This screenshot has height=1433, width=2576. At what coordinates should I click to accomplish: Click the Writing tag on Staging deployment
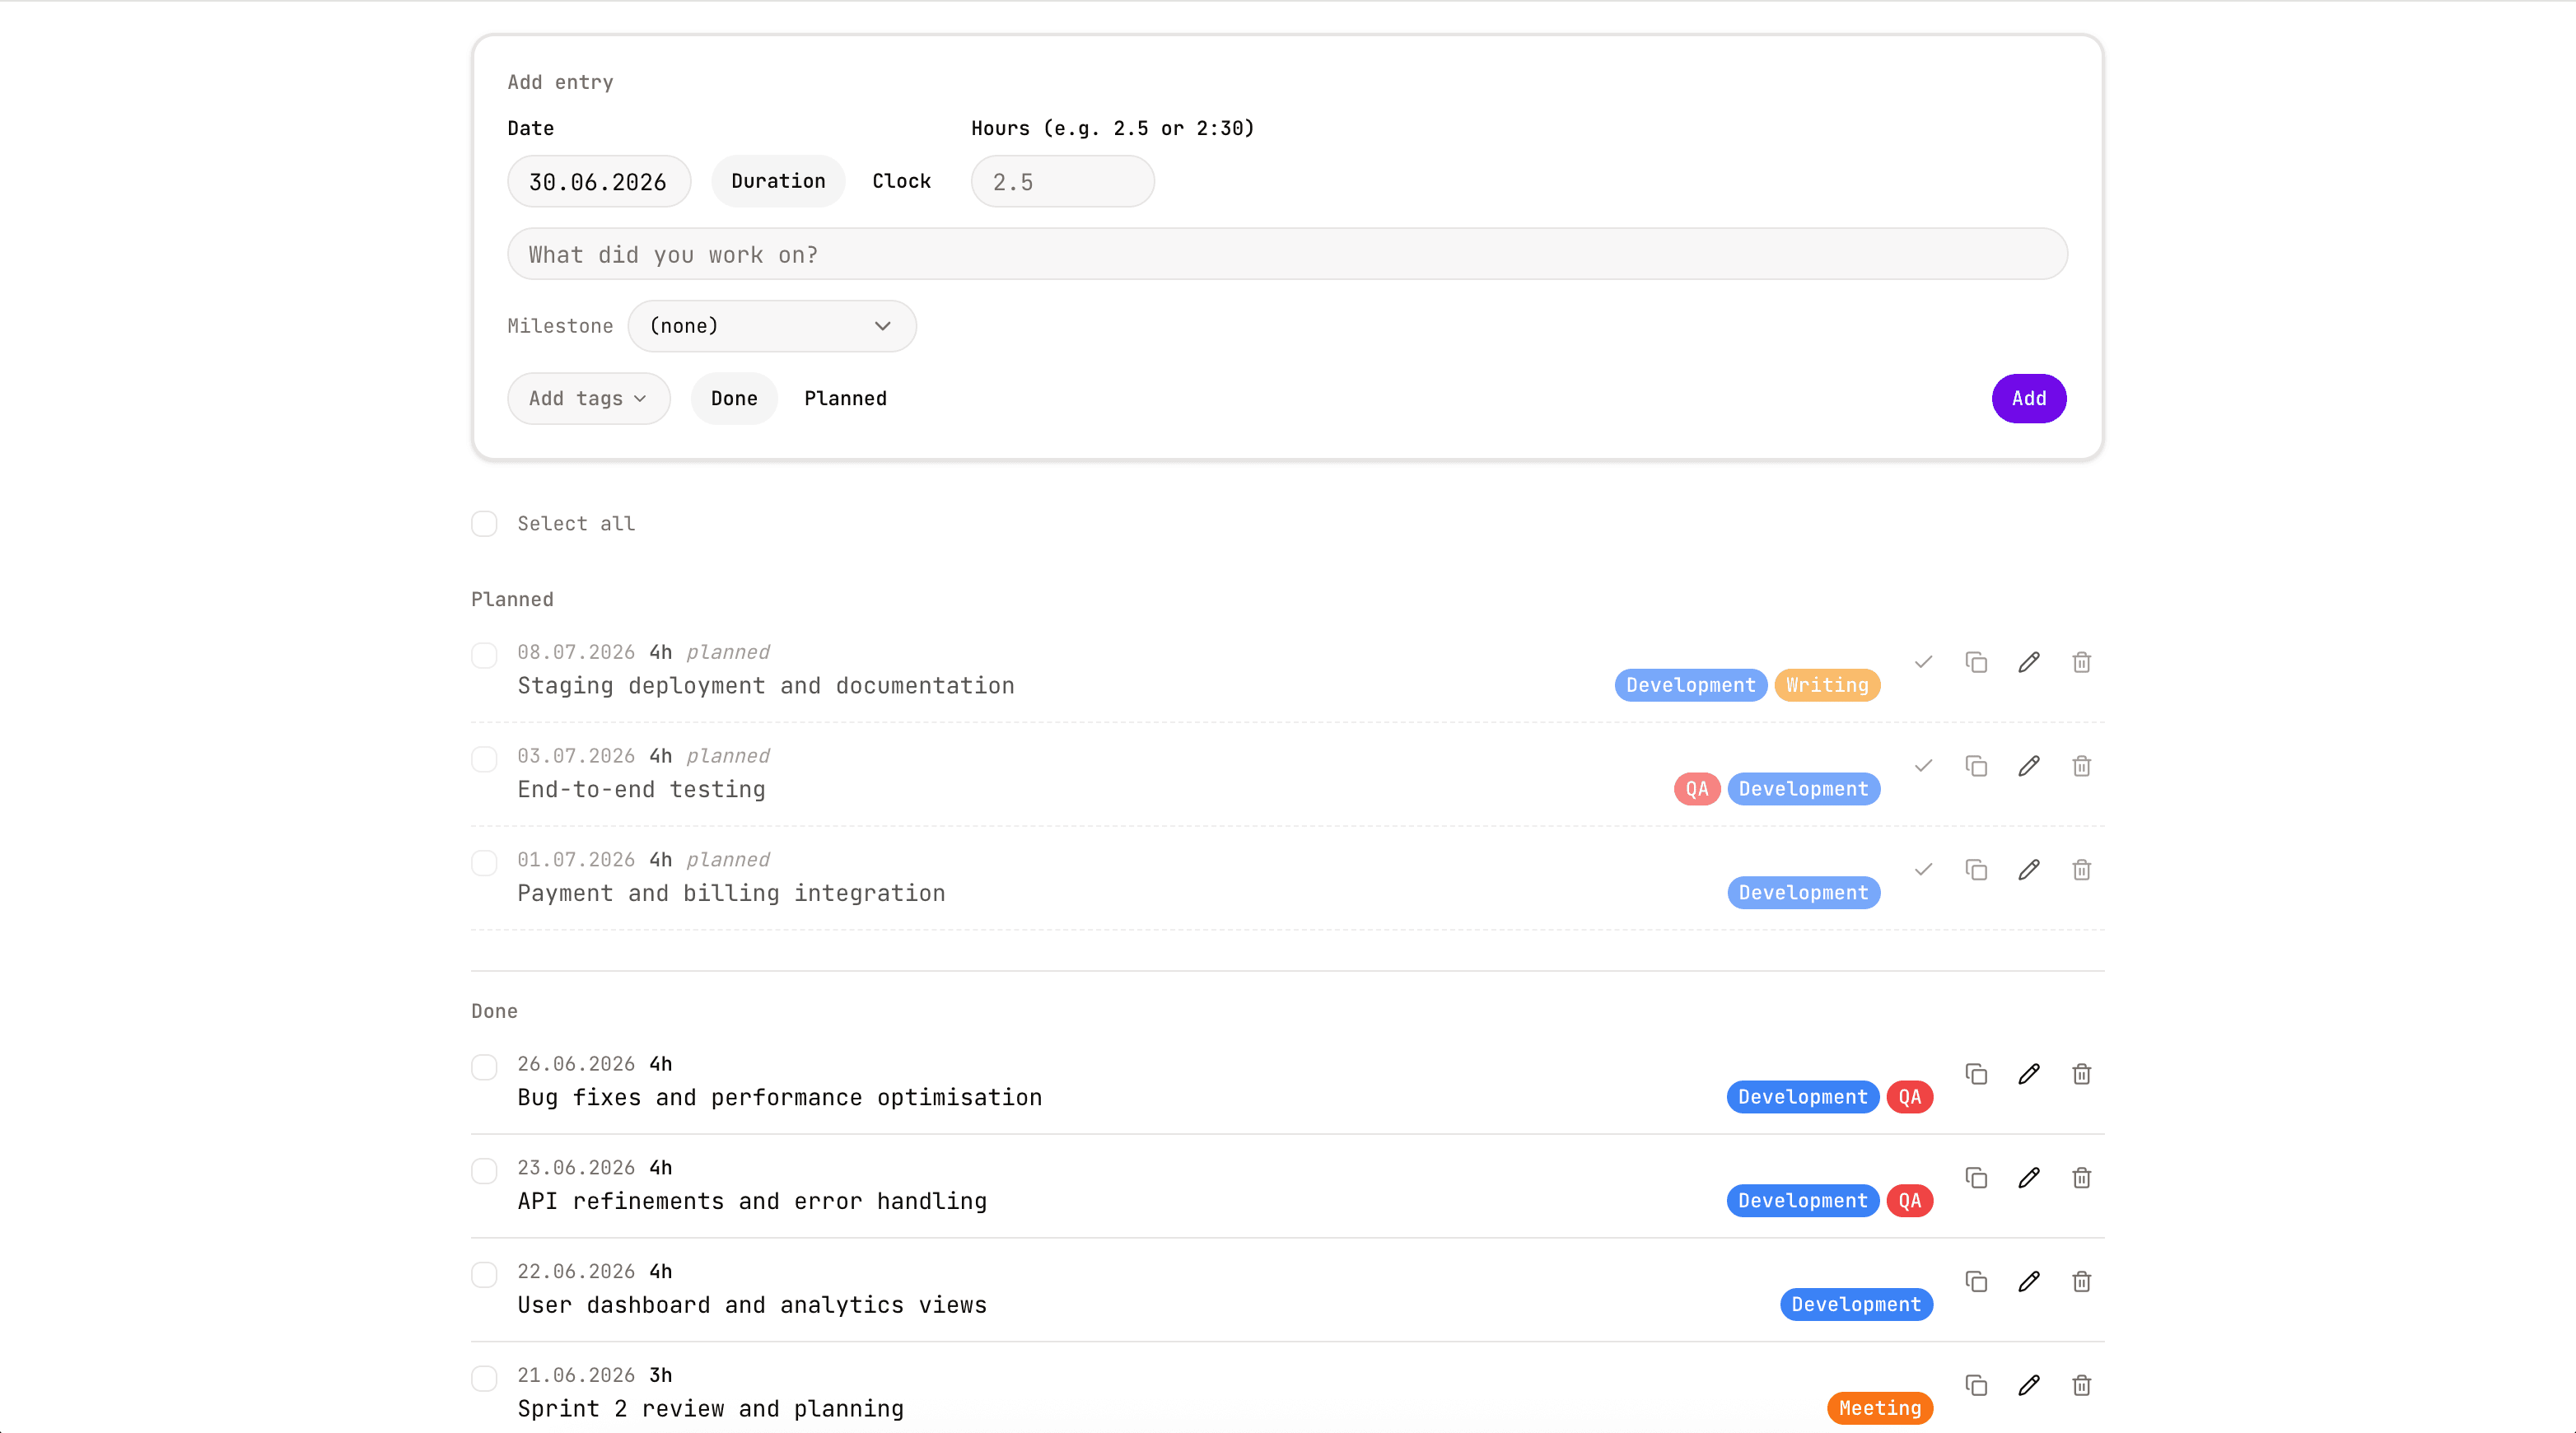point(1827,686)
